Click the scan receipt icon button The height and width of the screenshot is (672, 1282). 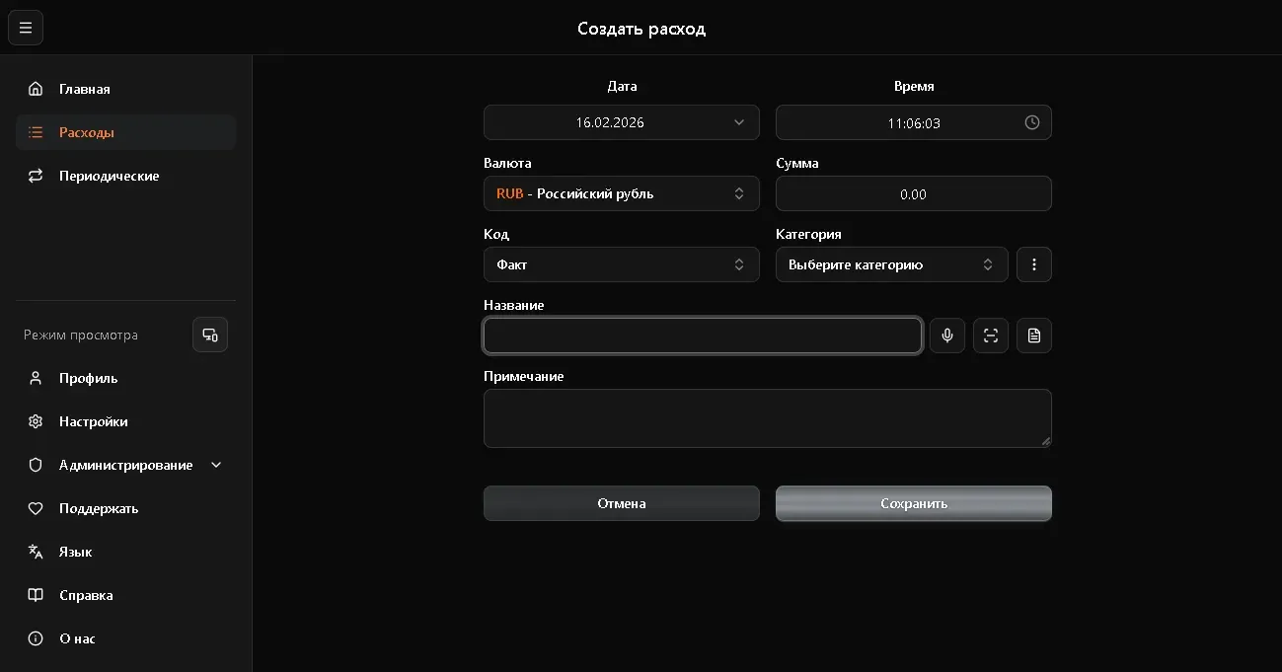[991, 336]
